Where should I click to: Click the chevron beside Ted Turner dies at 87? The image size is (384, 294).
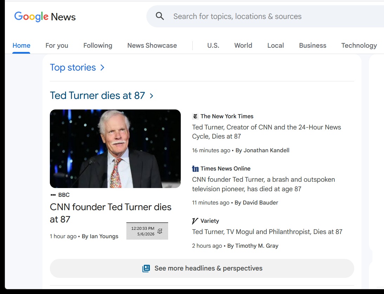click(152, 96)
